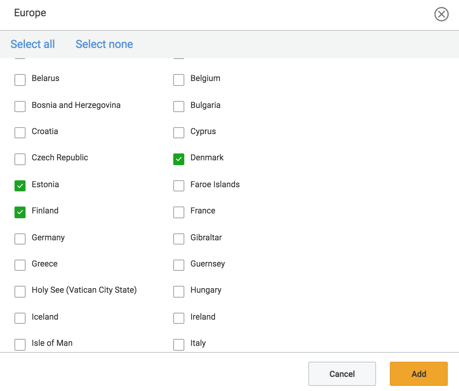459x391 pixels.
Task: Click the orange Add button
Action: (419, 374)
